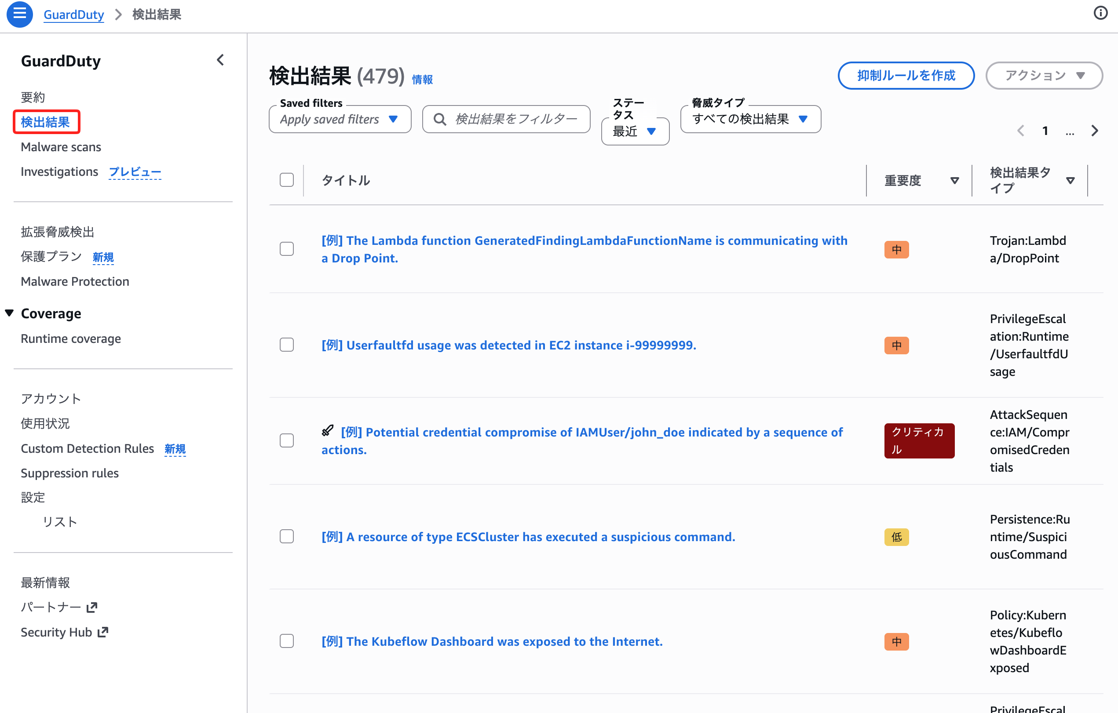
Task: Click the クリティカル severity badge
Action: coord(919,440)
